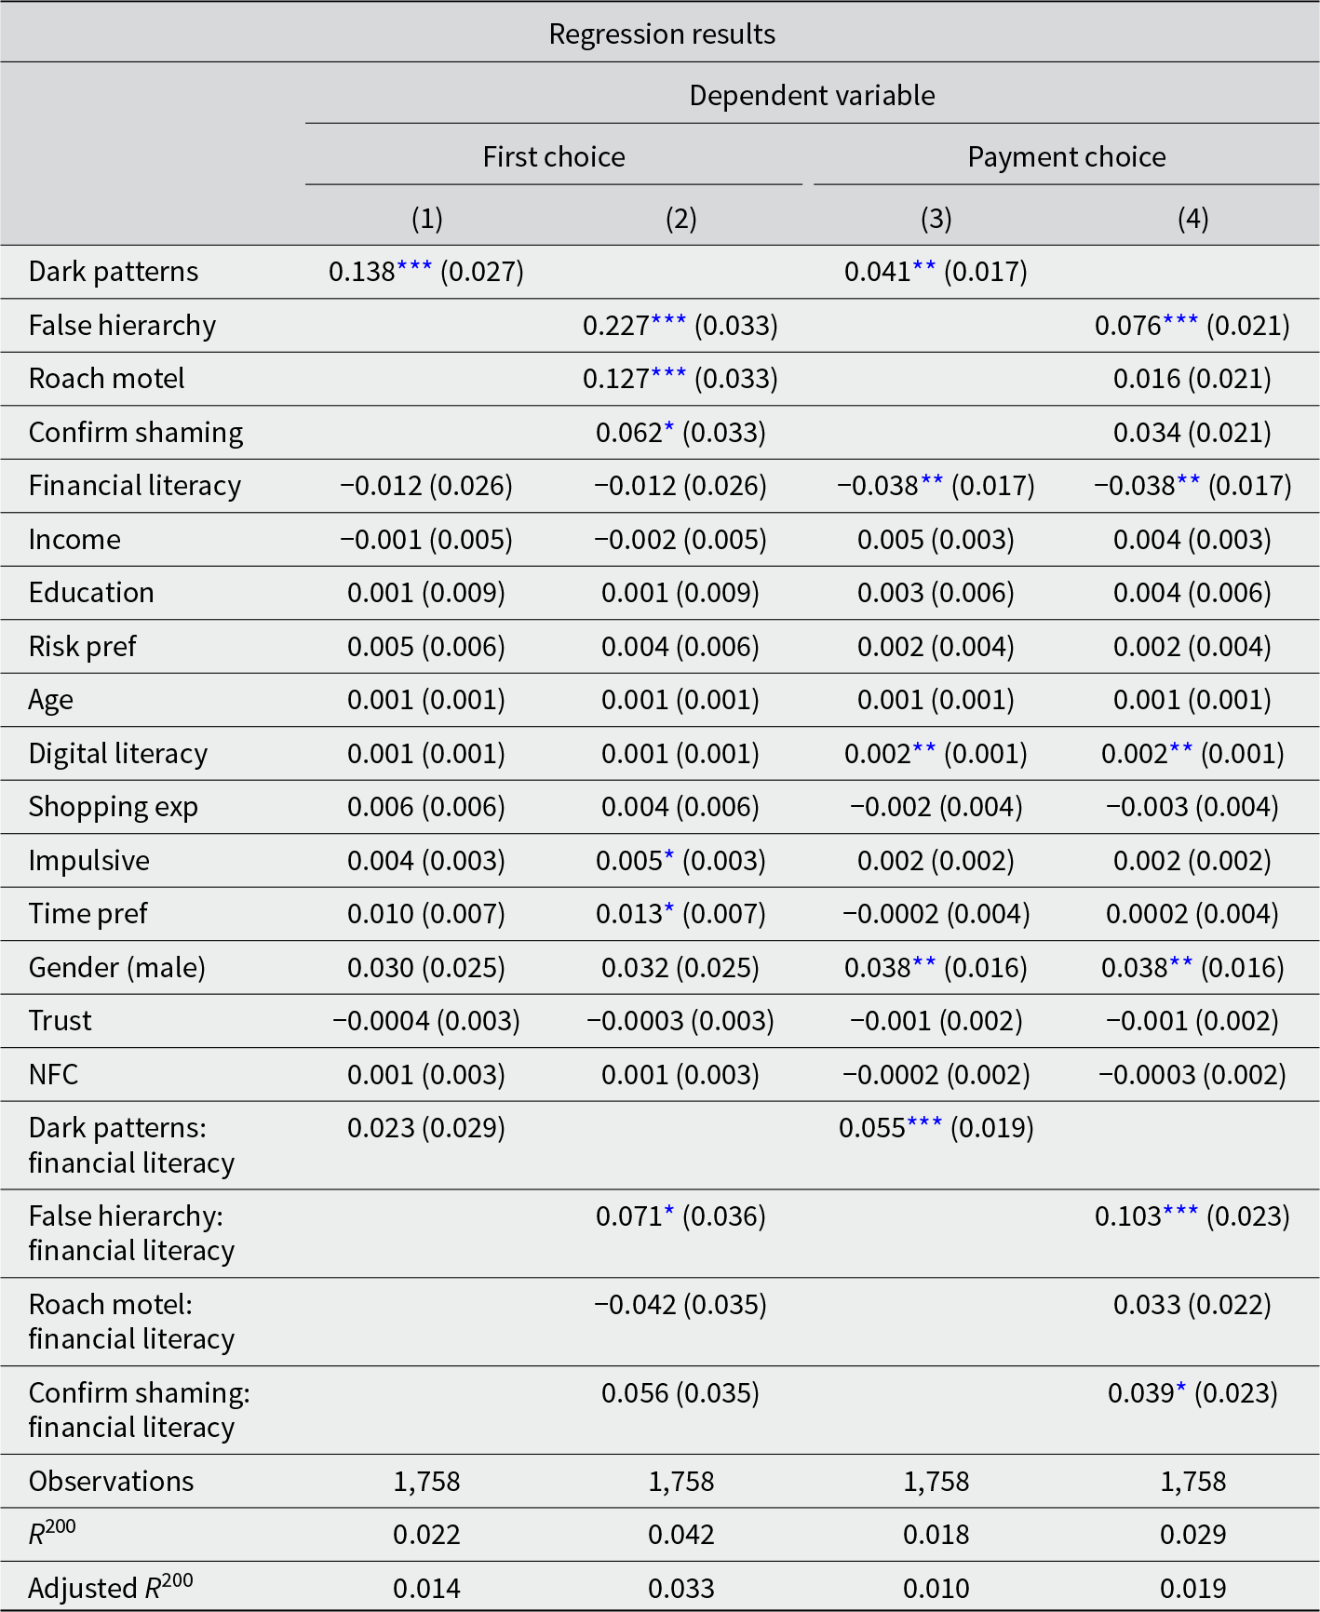Select the 'Payment choice' column group header
The width and height of the screenshot is (1320, 1612).
pyautogui.click(x=1066, y=156)
